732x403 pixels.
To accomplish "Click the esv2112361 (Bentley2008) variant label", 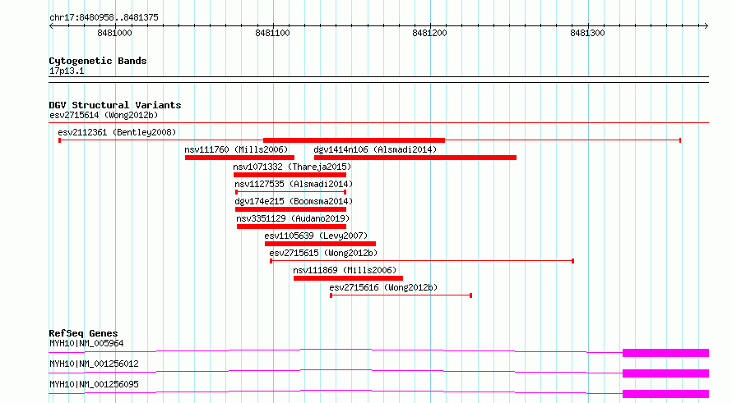I will [x=117, y=132].
